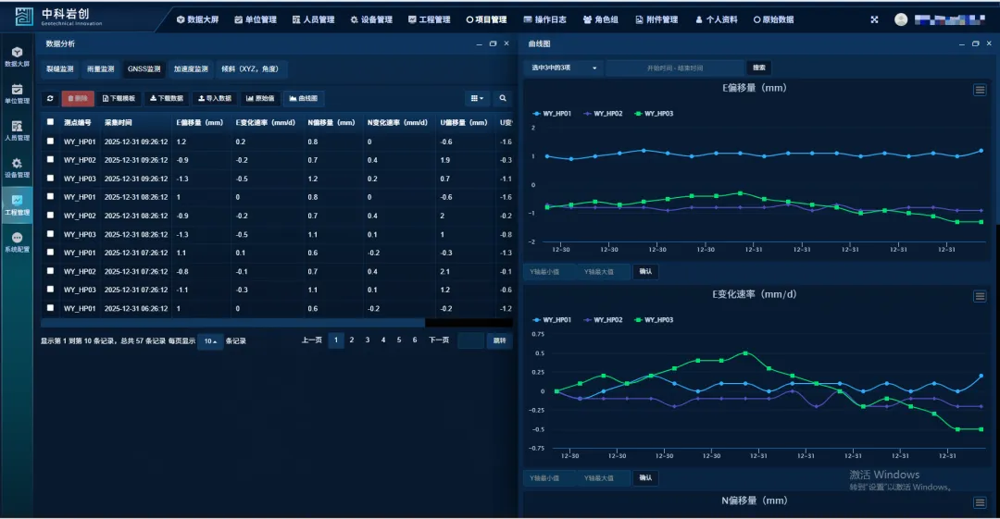The image size is (1000, 519).
Task: Open 数据大屏 in the left sidebar
Action: click(x=17, y=56)
